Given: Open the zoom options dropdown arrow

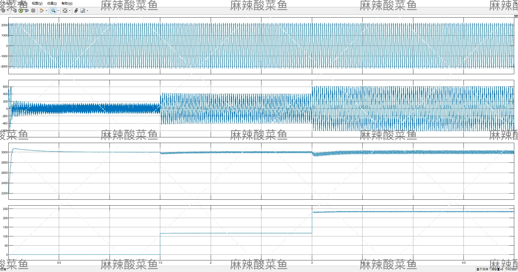Looking at the screenshot, I should click(x=58, y=11).
